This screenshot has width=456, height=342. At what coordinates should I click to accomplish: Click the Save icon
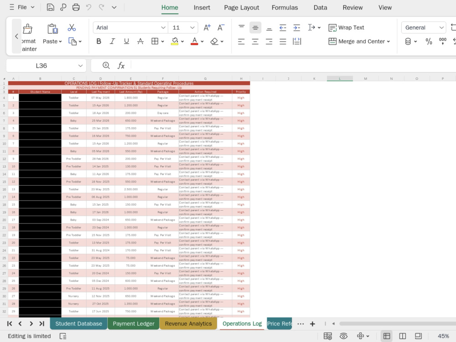click(x=50, y=7)
